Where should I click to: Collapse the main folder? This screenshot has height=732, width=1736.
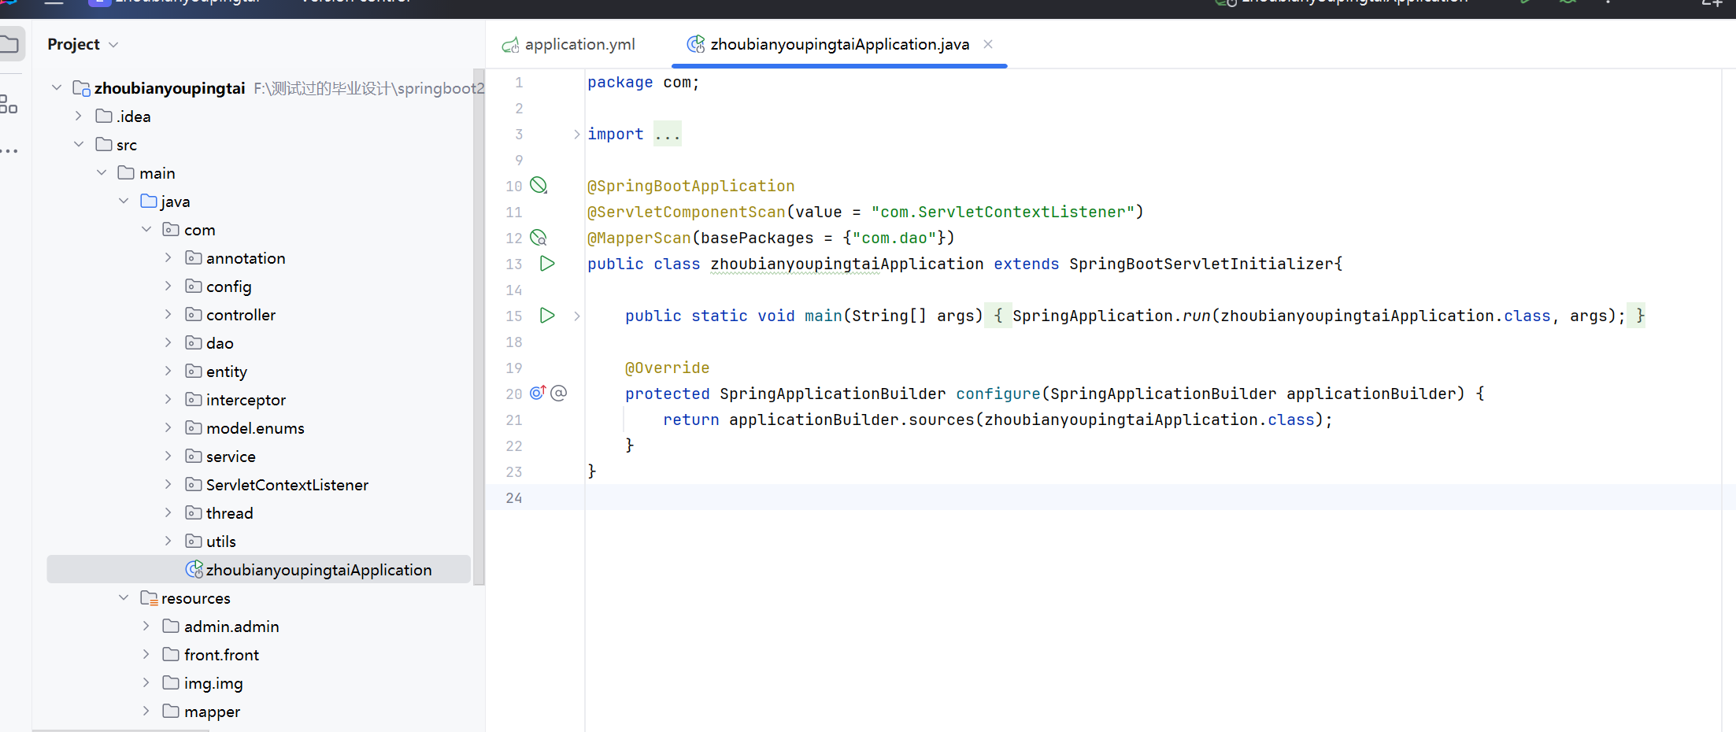(102, 173)
